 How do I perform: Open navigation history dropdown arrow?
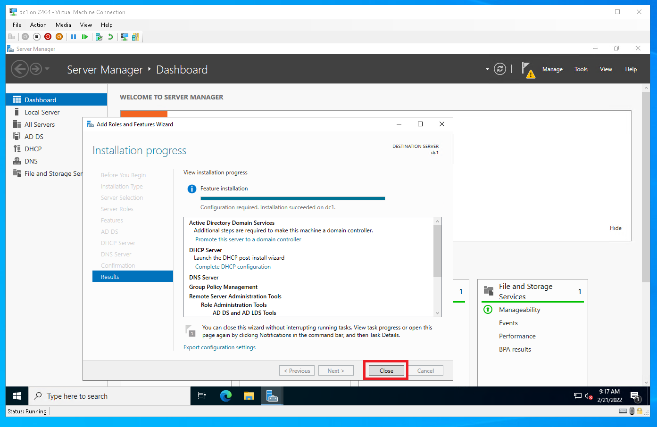point(47,69)
